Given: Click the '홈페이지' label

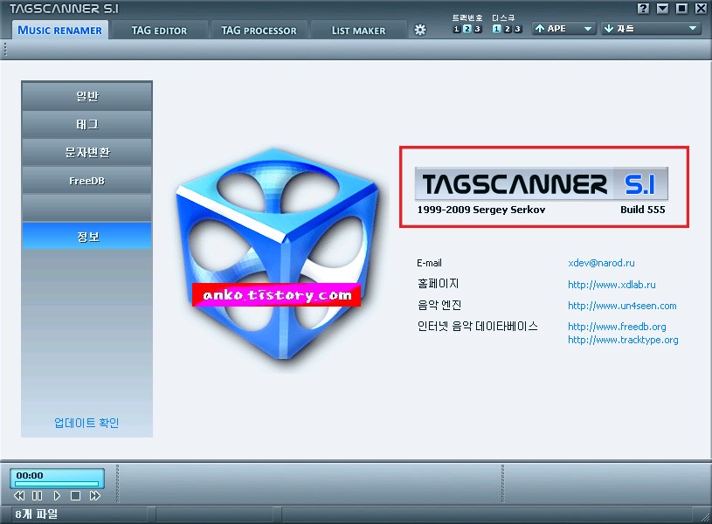Looking at the screenshot, I should [439, 284].
